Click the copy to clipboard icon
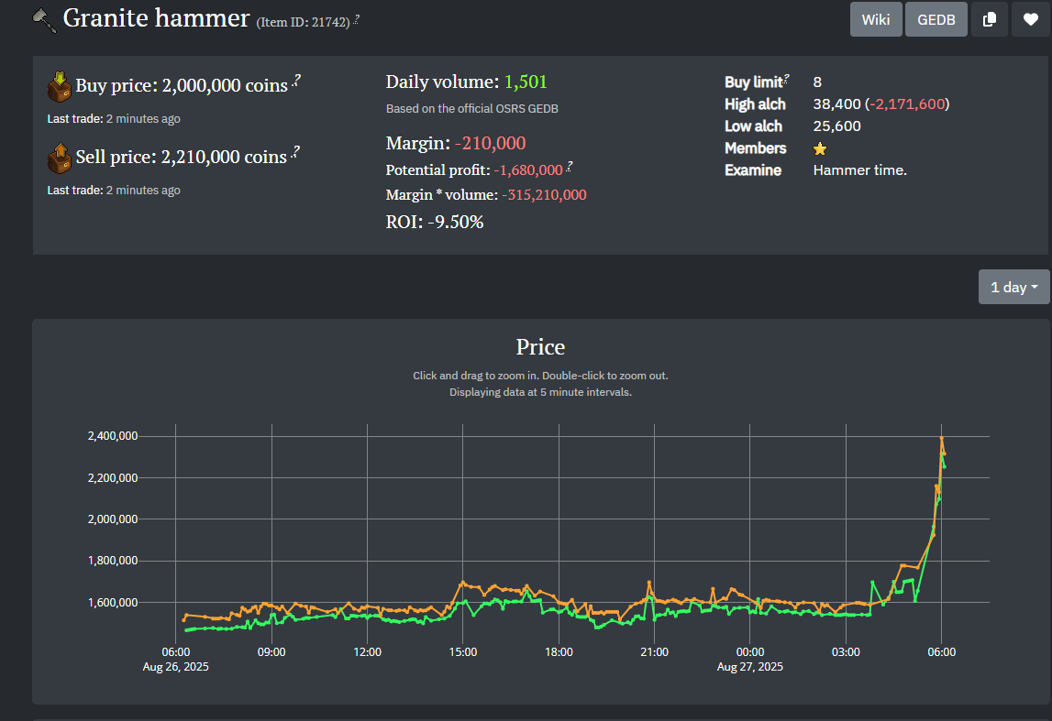 coord(989,19)
